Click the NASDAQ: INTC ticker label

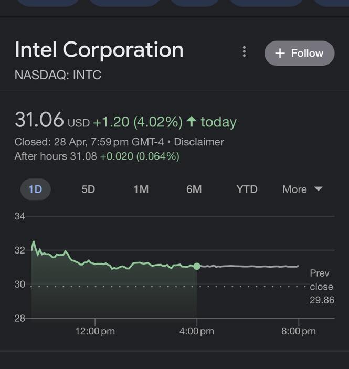(x=58, y=75)
